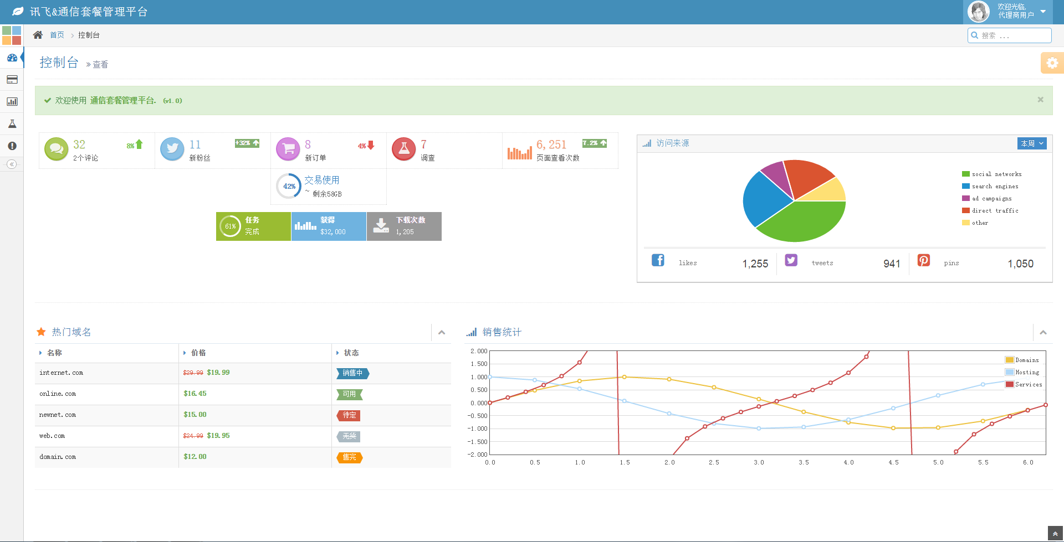This screenshot has height=542, width=1064.
Task: Click the 热门域名 star icon
Action: click(x=41, y=332)
